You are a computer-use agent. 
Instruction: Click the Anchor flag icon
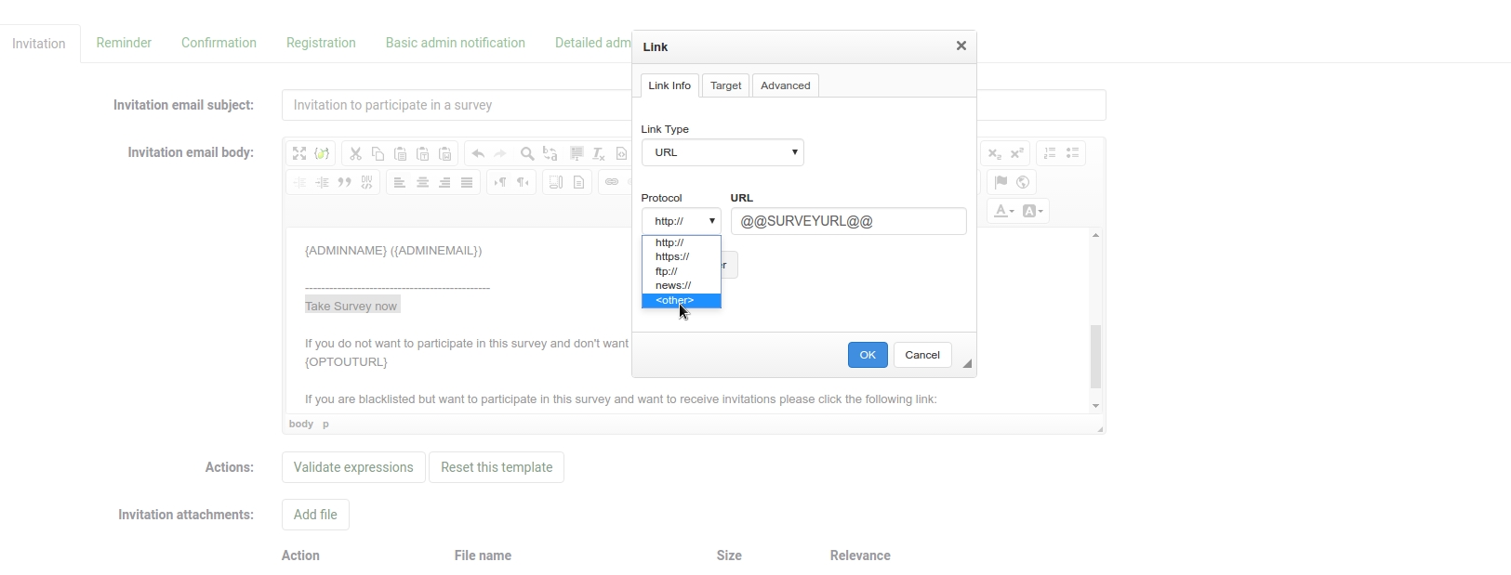point(1001,183)
